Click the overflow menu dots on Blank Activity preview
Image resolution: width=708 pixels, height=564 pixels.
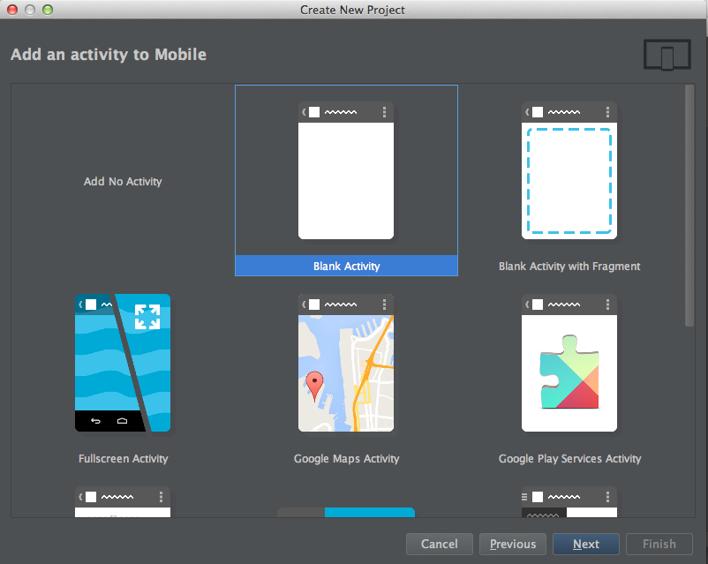pos(384,112)
